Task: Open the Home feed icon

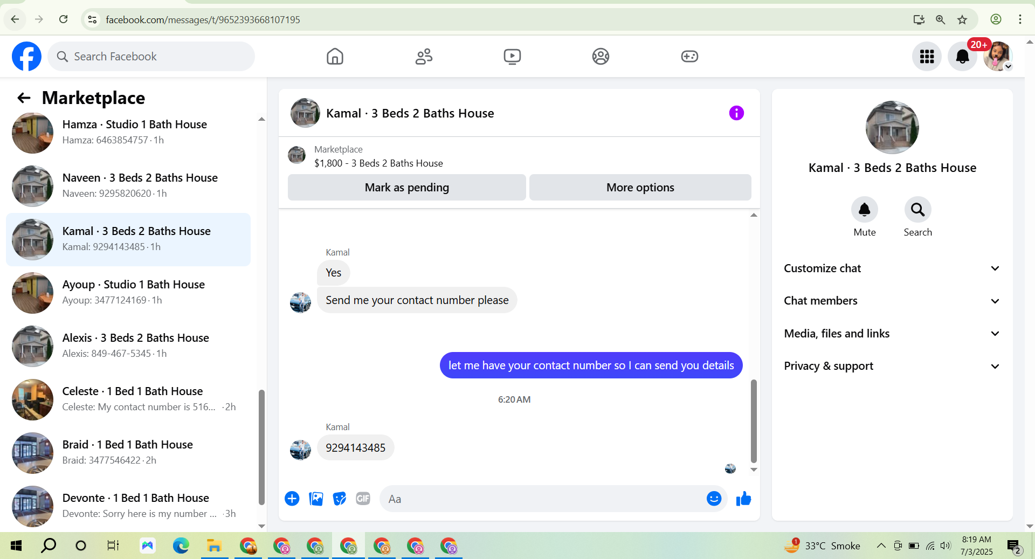Action: [x=335, y=56]
